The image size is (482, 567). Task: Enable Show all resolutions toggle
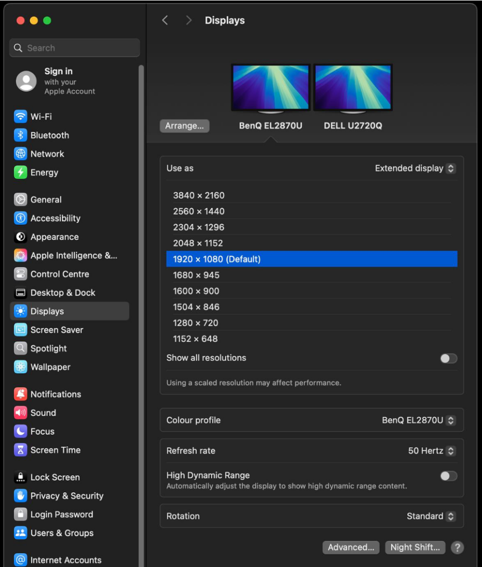click(448, 358)
